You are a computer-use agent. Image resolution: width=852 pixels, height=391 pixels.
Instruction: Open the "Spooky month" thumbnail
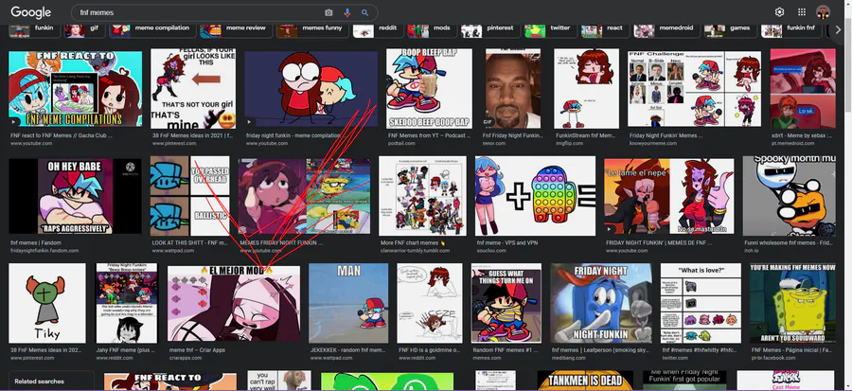(x=789, y=196)
